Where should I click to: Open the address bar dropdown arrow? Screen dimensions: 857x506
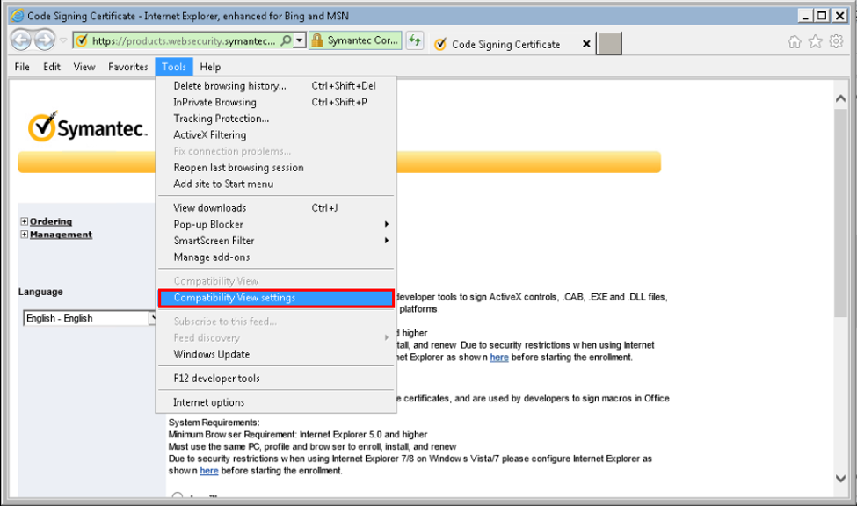(300, 41)
